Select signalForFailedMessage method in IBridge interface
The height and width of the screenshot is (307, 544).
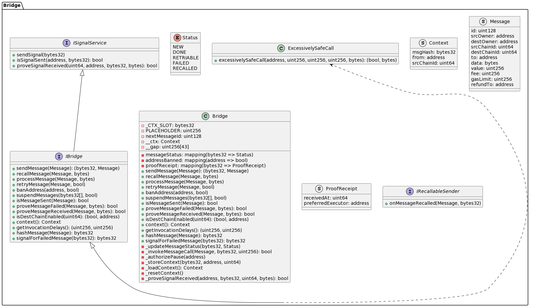point(66,238)
